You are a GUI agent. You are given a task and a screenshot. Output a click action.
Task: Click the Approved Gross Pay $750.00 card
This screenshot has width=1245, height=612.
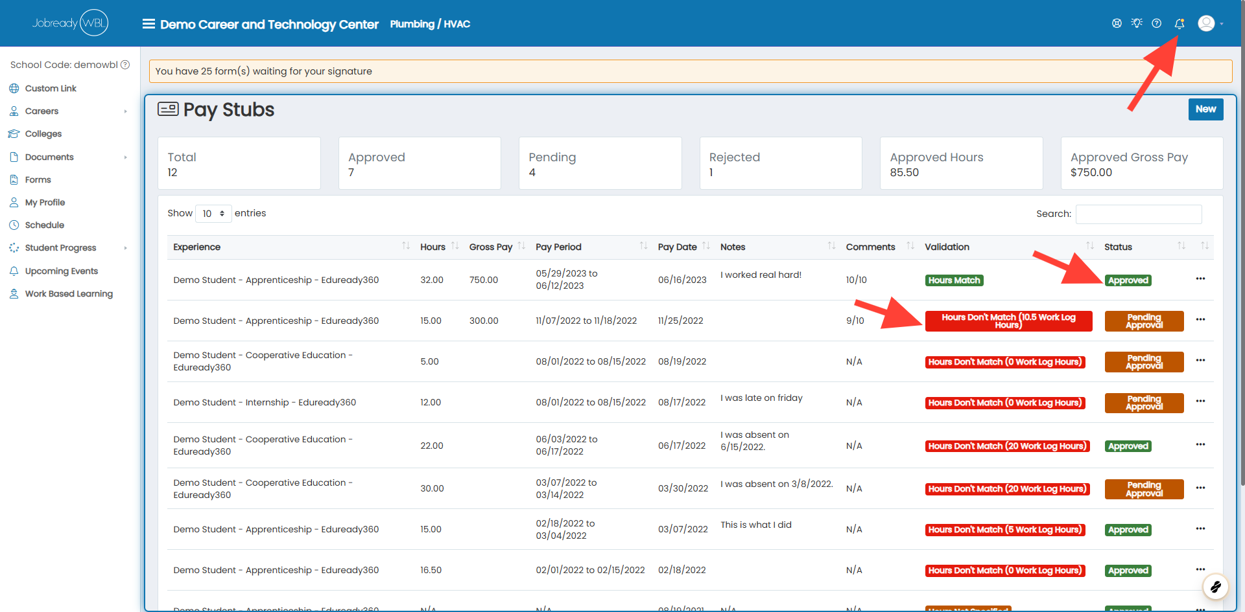coord(1142,163)
